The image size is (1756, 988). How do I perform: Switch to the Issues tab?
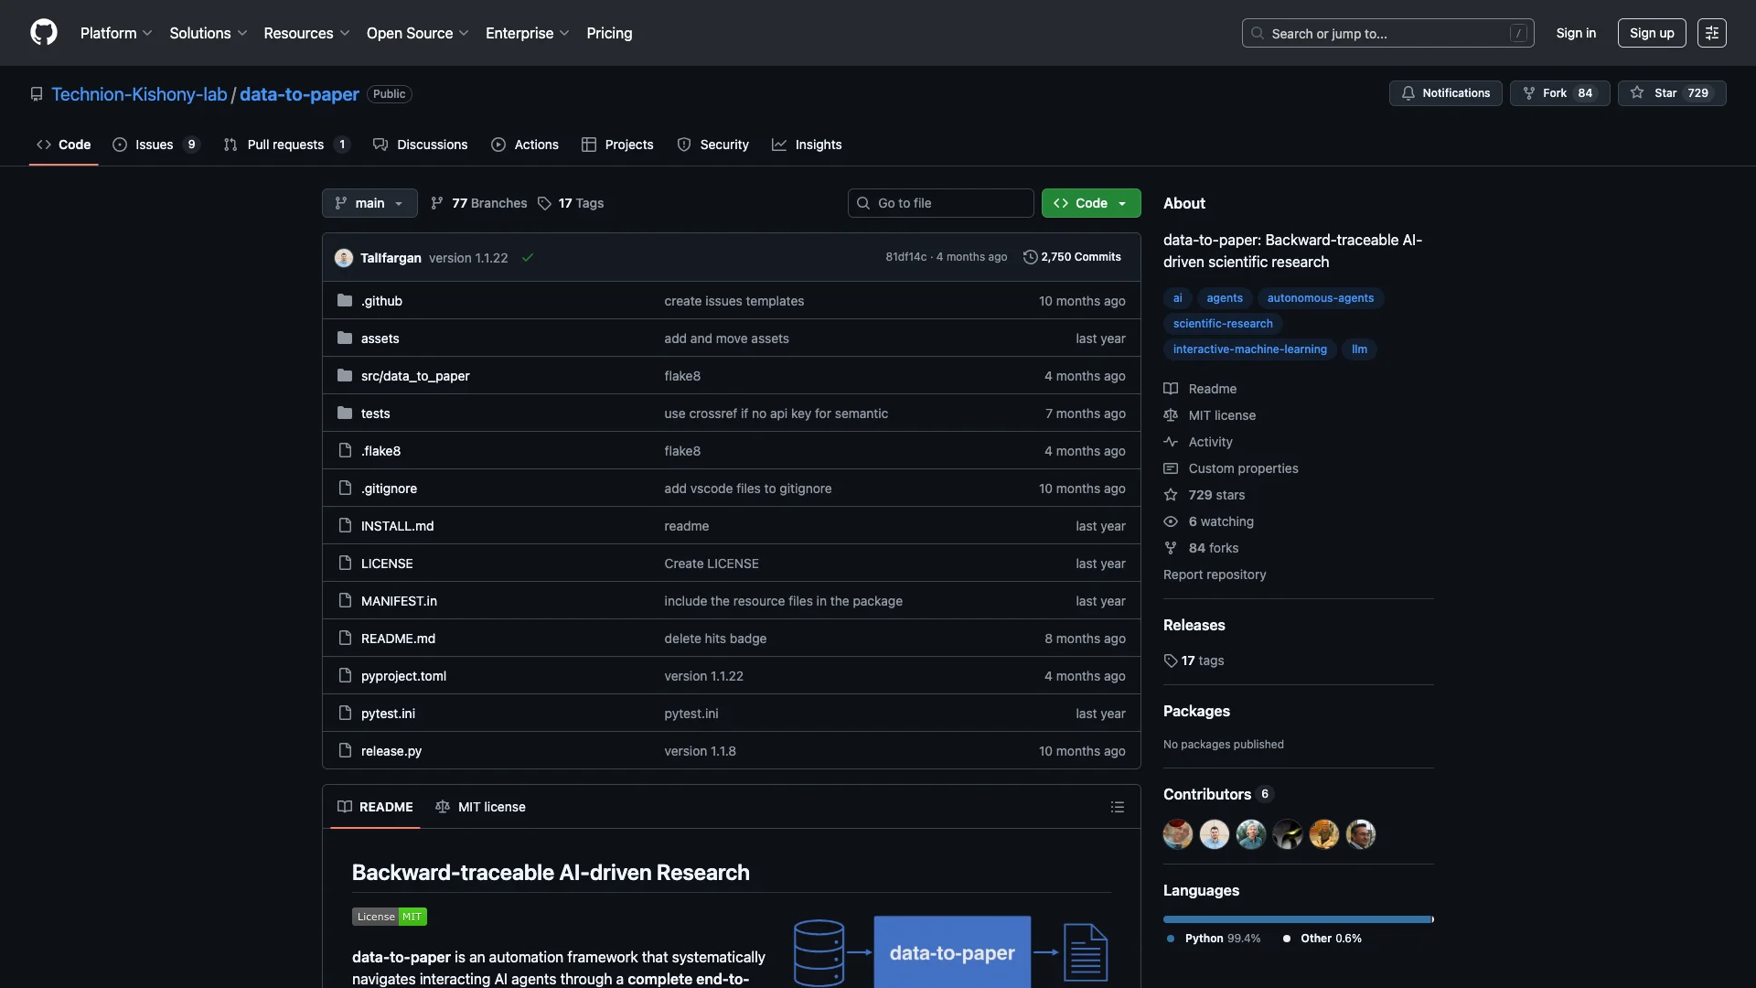click(x=155, y=145)
